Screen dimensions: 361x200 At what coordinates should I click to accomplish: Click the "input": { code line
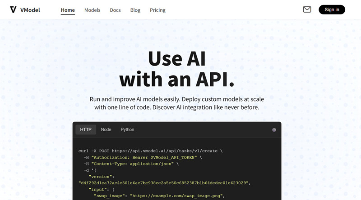click(102, 190)
